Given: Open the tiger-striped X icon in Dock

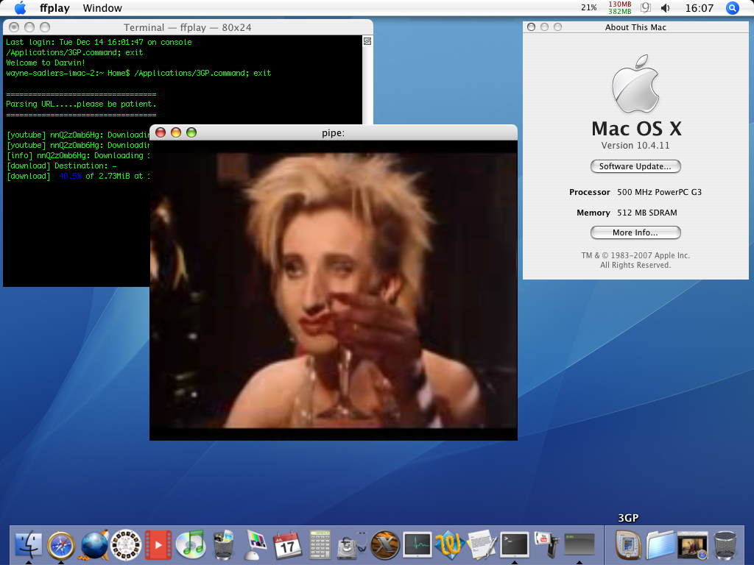Looking at the screenshot, I should [x=385, y=545].
